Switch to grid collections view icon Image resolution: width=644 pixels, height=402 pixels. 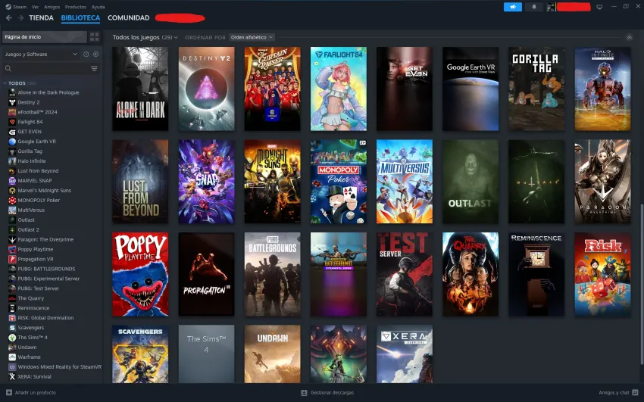[94, 36]
